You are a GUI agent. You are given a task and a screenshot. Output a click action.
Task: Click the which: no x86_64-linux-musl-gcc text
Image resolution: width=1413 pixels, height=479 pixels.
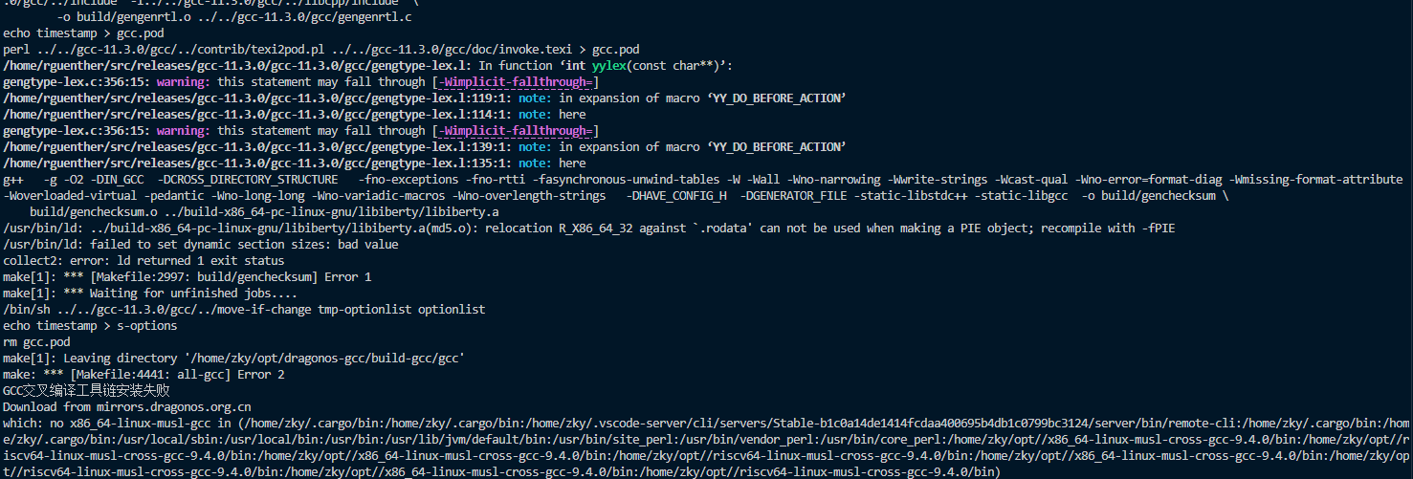point(117,423)
